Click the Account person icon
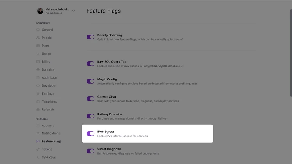This screenshot has width=292, height=164. pos(38,126)
